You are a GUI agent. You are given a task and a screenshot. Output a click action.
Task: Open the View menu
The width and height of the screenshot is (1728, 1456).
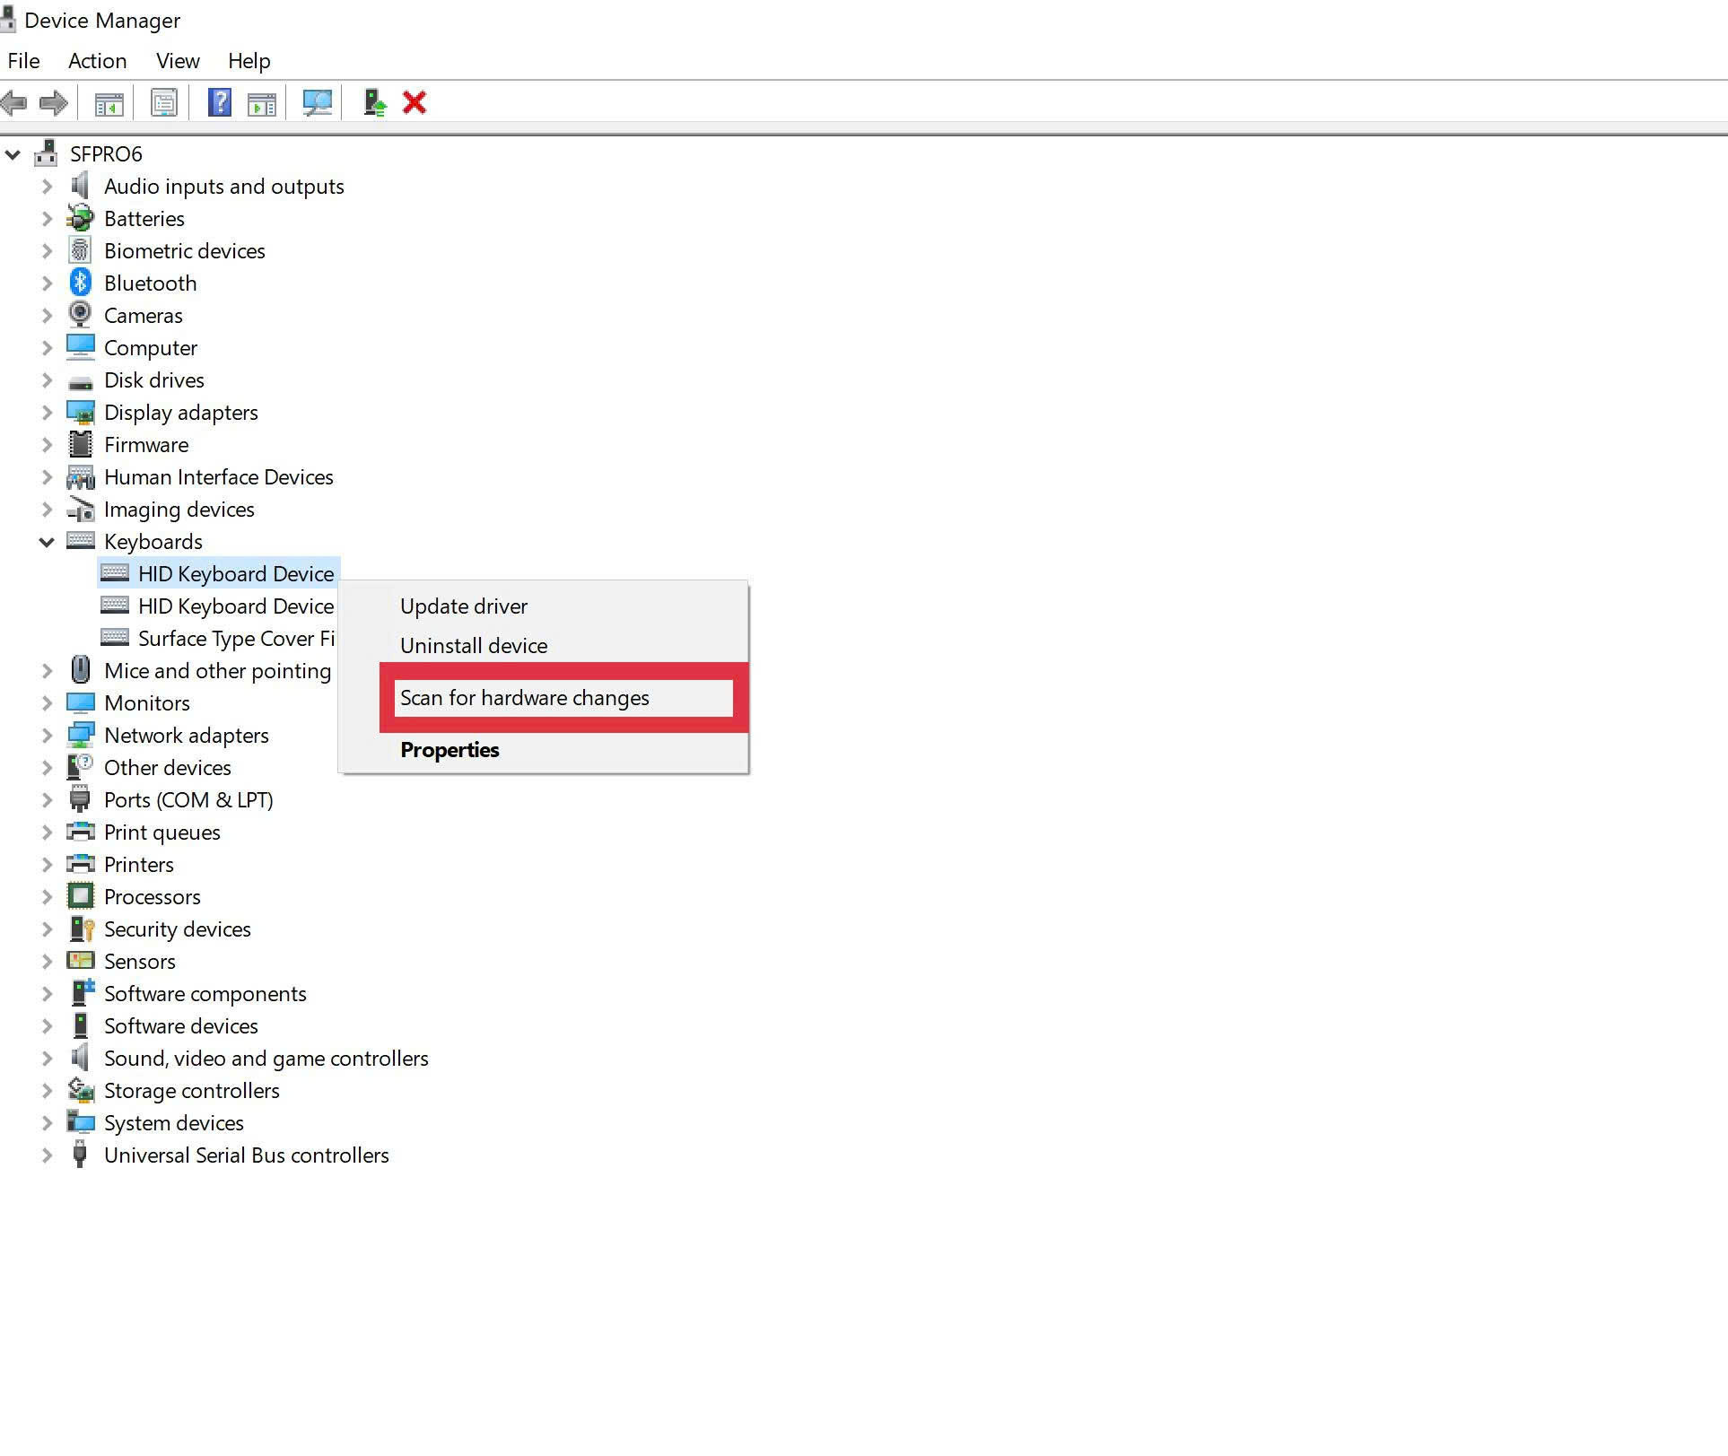coord(177,60)
